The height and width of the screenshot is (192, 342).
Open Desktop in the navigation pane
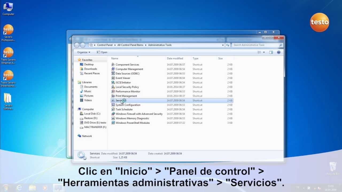pos(89,65)
